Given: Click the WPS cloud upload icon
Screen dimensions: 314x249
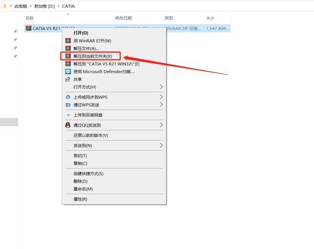Looking at the screenshot, I should coord(68,97).
